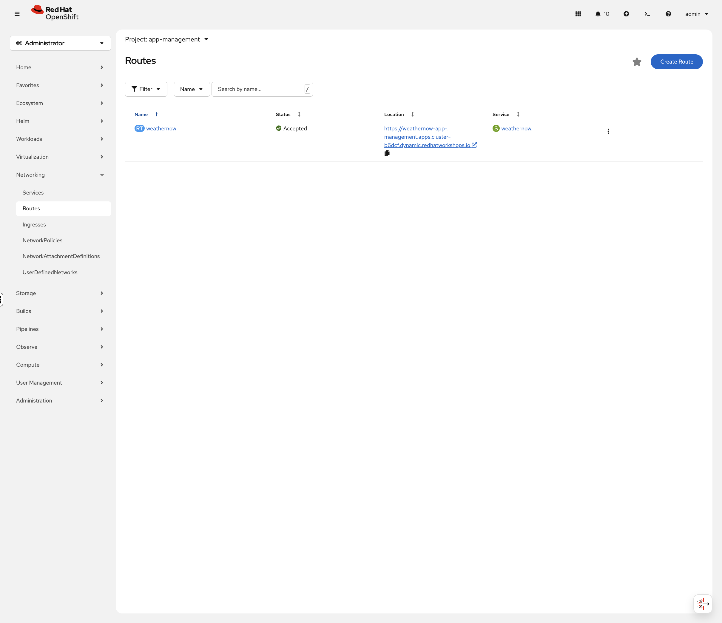Click the Create Route button
The width and height of the screenshot is (722, 623).
click(x=676, y=62)
